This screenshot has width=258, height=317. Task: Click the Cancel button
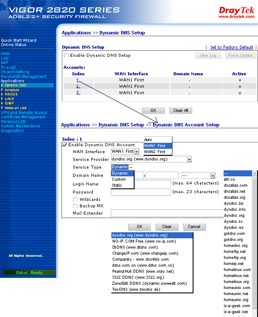194,227
